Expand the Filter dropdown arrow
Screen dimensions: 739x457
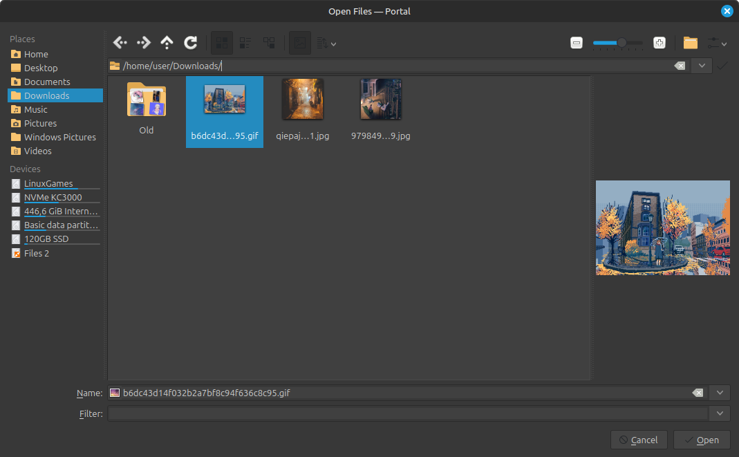pos(720,413)
